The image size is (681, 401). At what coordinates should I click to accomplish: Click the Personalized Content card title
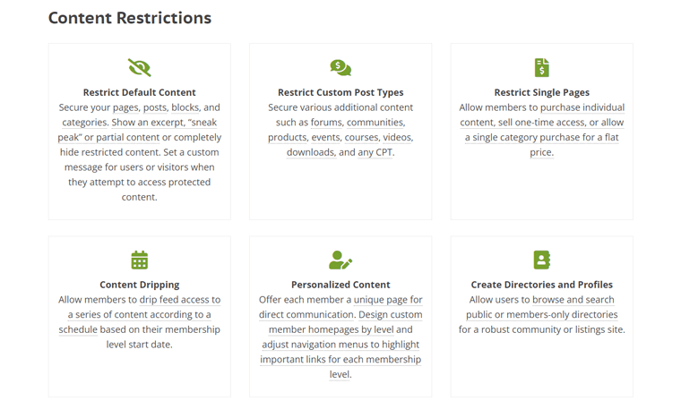coord(340,285)
